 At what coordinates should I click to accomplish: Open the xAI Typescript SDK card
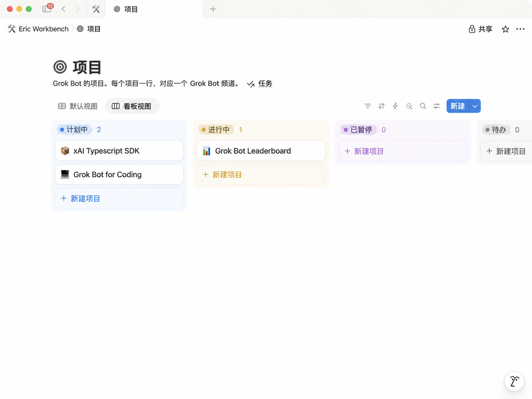119,151
